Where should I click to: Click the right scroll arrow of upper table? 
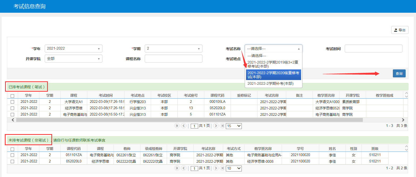tap(403, 120)
